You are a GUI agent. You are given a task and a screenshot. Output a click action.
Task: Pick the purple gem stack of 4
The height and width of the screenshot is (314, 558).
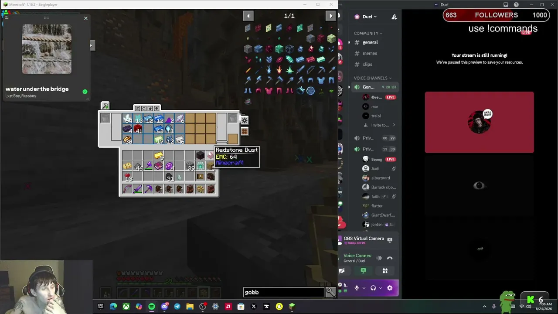pos(169,166)
